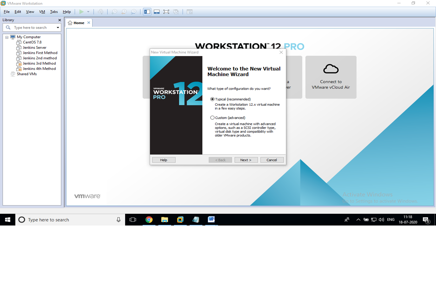
Task: Open the VM menu
Action: 42,11
